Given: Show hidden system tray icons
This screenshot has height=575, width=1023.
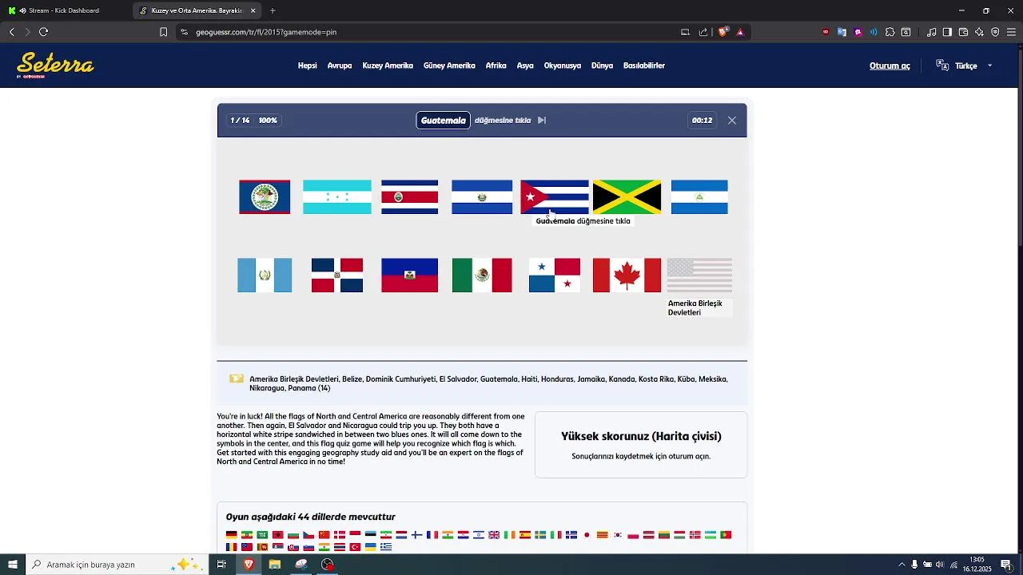Looking at the screenshot, I should (x=902, y=565).
